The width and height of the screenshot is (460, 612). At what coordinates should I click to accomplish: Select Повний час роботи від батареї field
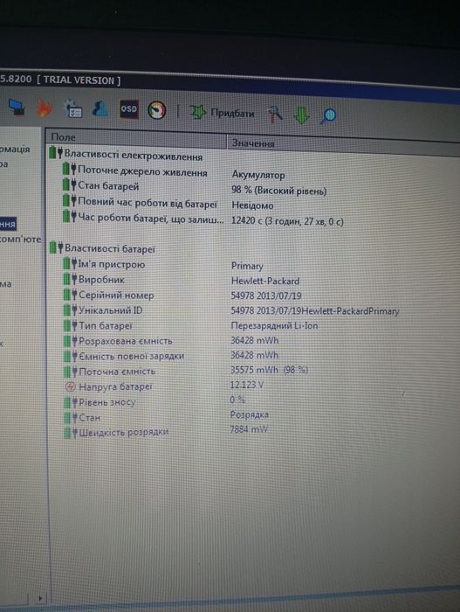141,202
